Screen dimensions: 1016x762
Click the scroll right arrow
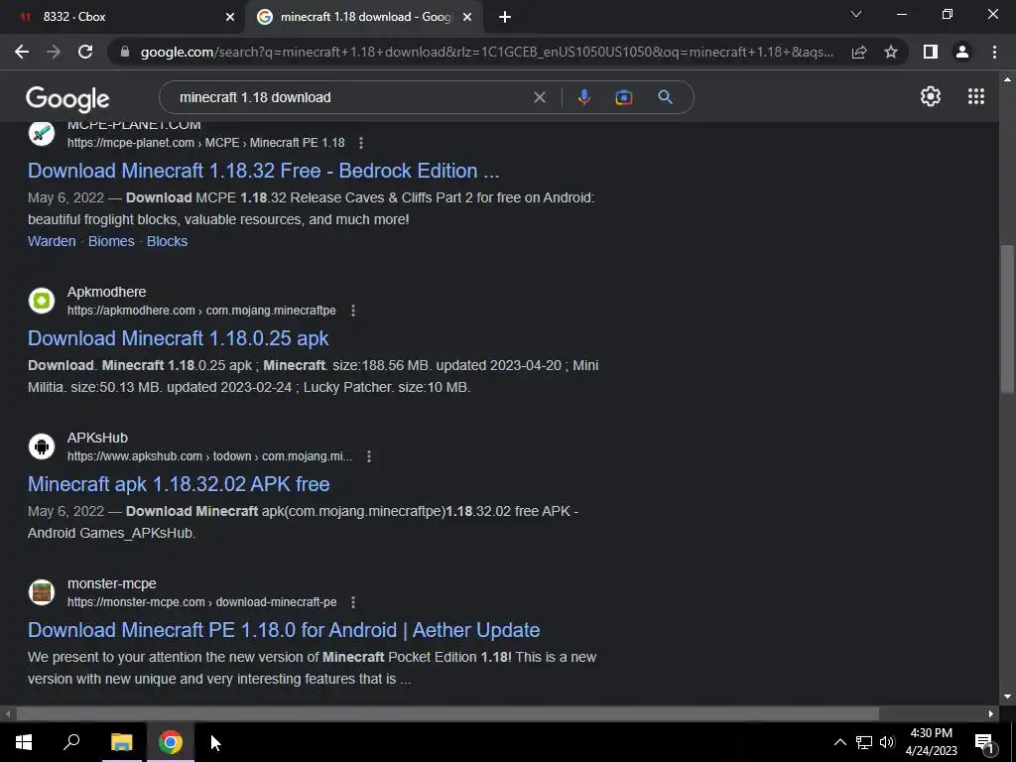click(991, 713)
